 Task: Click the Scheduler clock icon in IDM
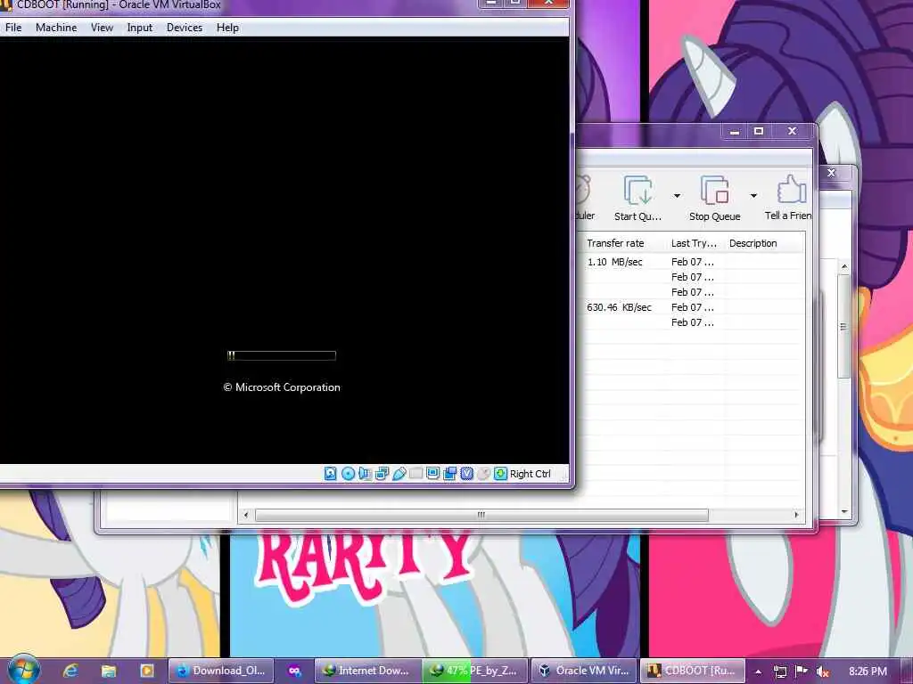point(583,190)
